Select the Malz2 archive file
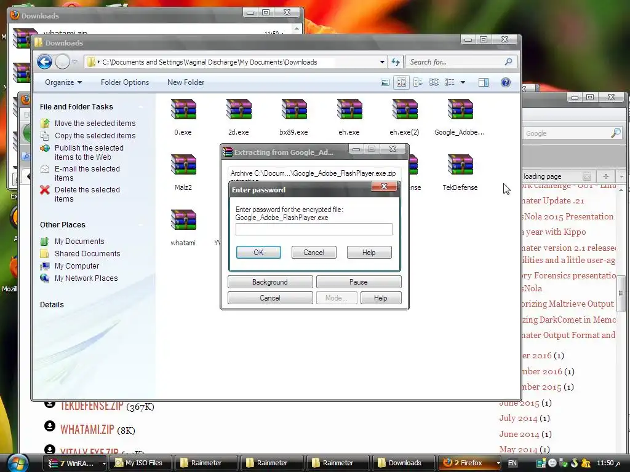Image resolution: width=630 pixels, height=472 pixels. coord(183,173)
